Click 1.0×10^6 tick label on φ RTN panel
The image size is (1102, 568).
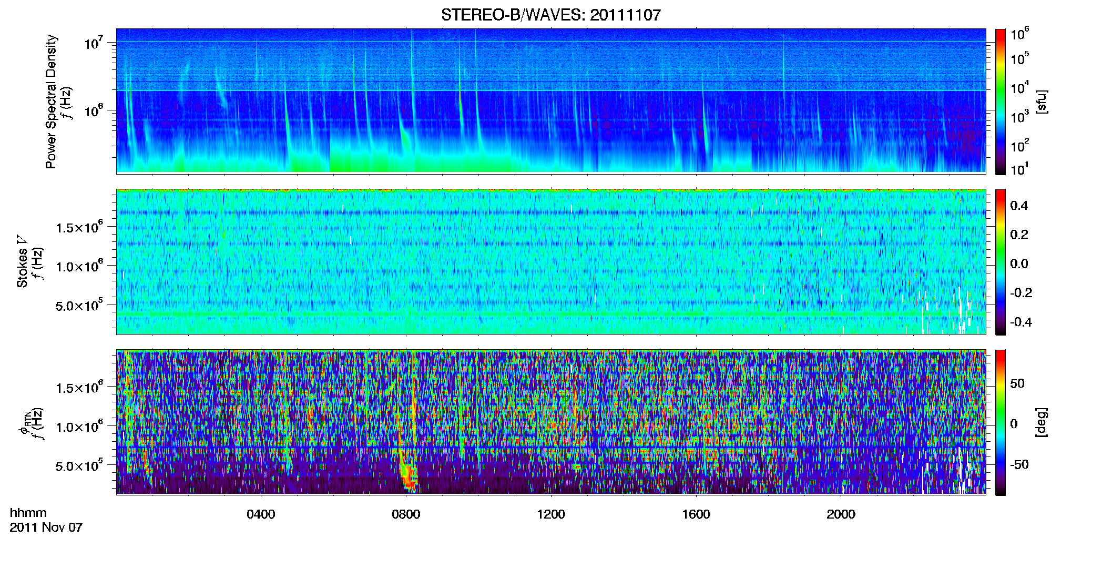pos(79,427)
